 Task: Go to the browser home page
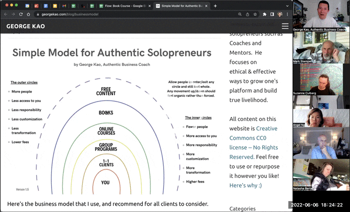click(x=28, y=14)
